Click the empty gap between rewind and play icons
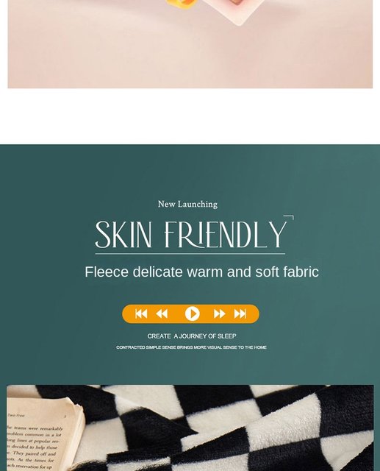 176,314
